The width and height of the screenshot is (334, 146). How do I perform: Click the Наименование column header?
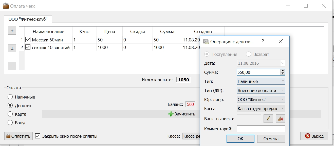click(48, 32)
